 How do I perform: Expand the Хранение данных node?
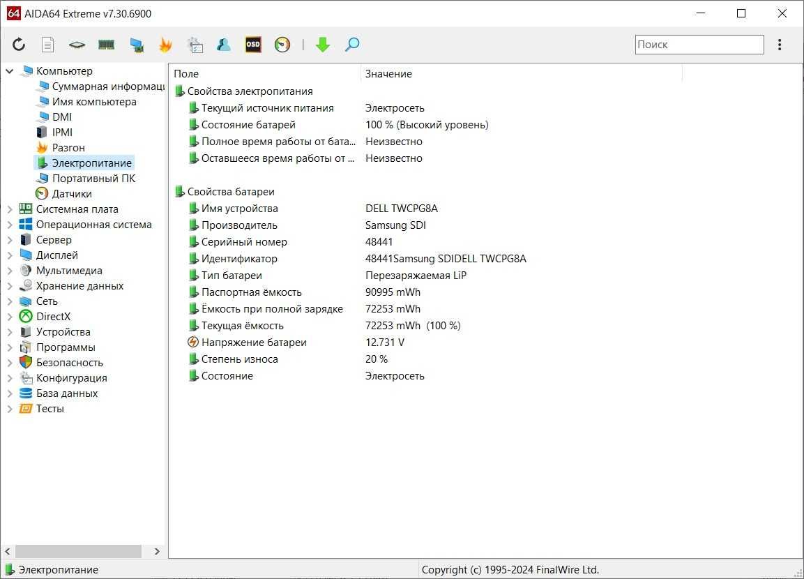point(10,286)
